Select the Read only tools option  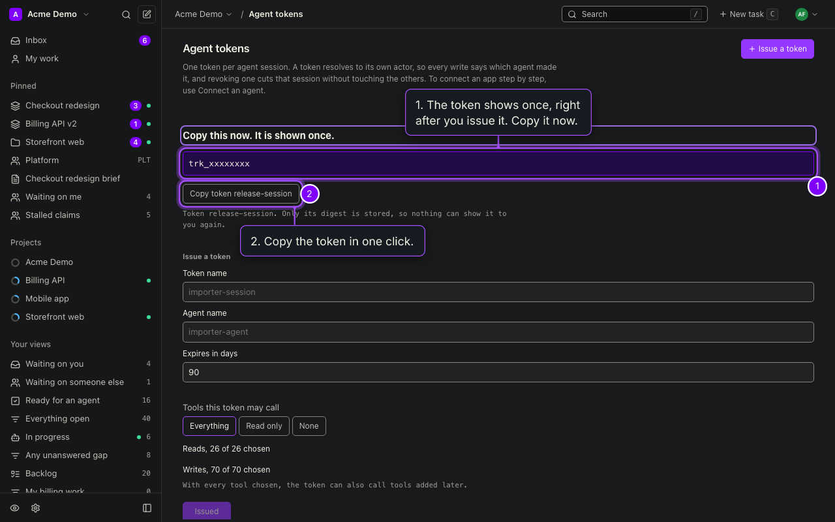264,426
